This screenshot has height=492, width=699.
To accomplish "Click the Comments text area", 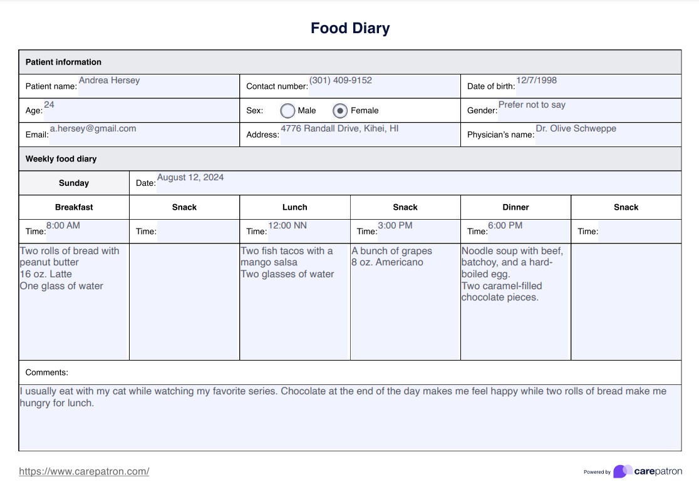I will [x=349, y=418].
